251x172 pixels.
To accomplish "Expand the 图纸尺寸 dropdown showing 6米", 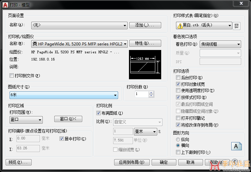I will (x=64, y=95).
